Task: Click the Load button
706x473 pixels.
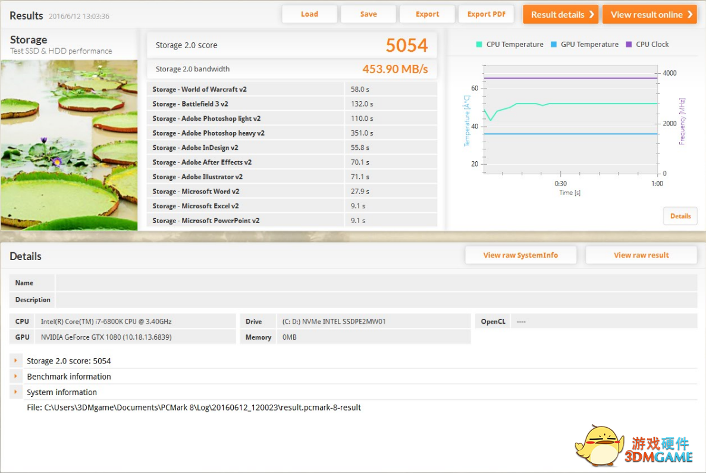Action: 309,14
